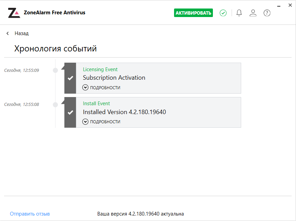
Task: Expand details of the Licensing Event
Action: (x=102, y=88)
